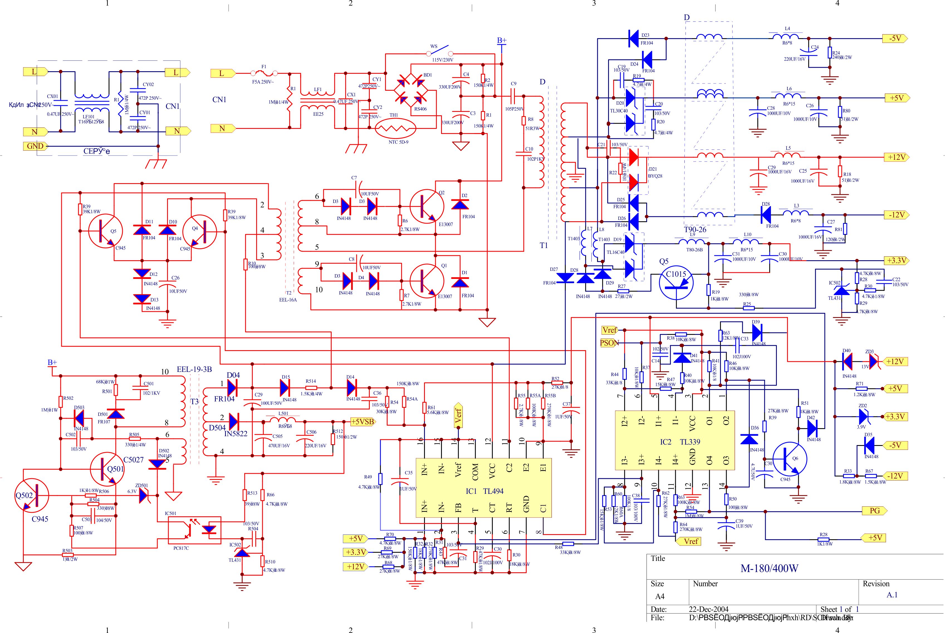Click the 22-Dec-2004 date field
This screenshot has width=945, height=633.
coord(708,609)
